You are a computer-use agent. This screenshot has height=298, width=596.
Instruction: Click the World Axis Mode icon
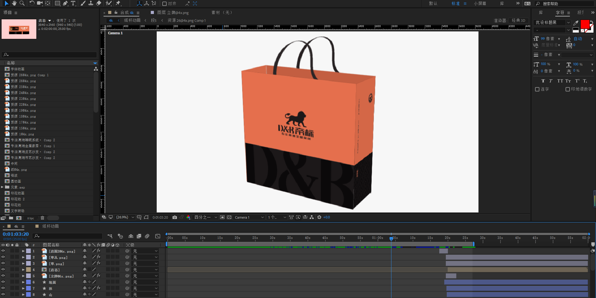point(146,3)
